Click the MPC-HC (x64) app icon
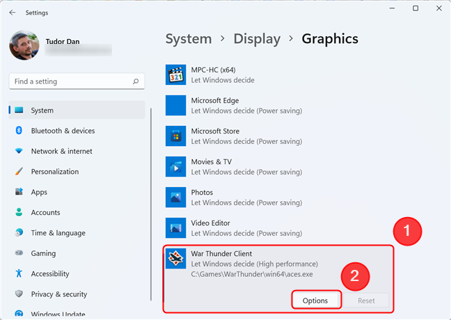Screen dimensions: 451x320 176,74
